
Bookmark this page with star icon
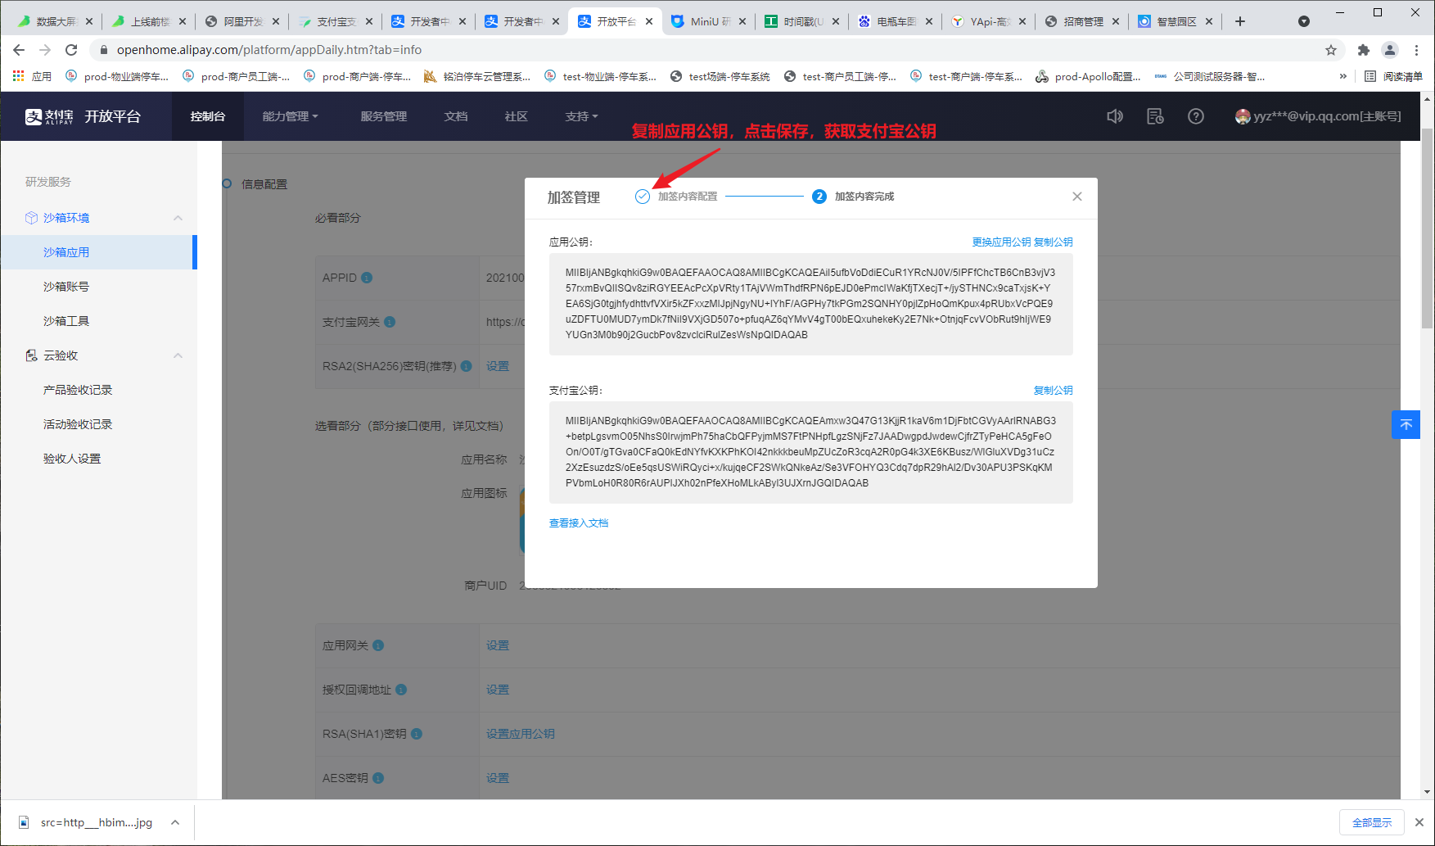[1331, 50]
